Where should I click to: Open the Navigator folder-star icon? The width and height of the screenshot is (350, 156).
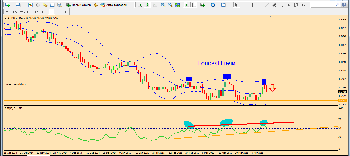click(x=45, y=5)
